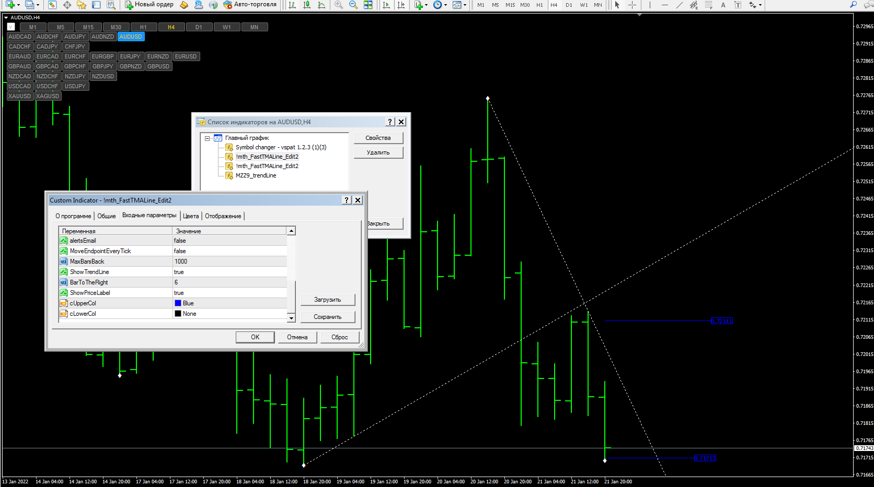Click the Удалить button
Screen dimensions: 874x487
378,152
